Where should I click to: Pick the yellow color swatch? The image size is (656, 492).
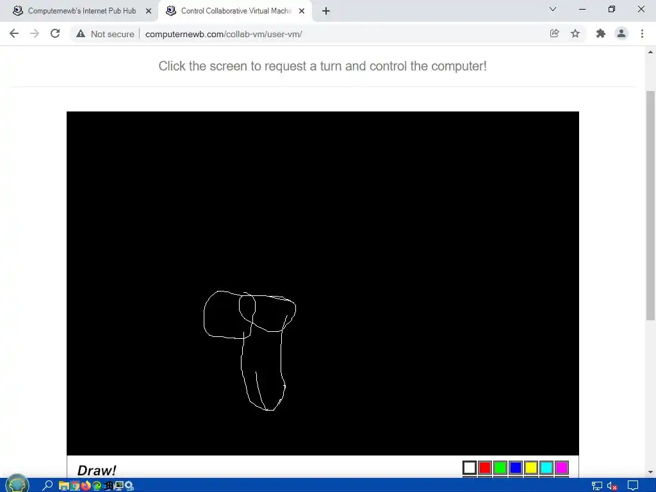531,467
